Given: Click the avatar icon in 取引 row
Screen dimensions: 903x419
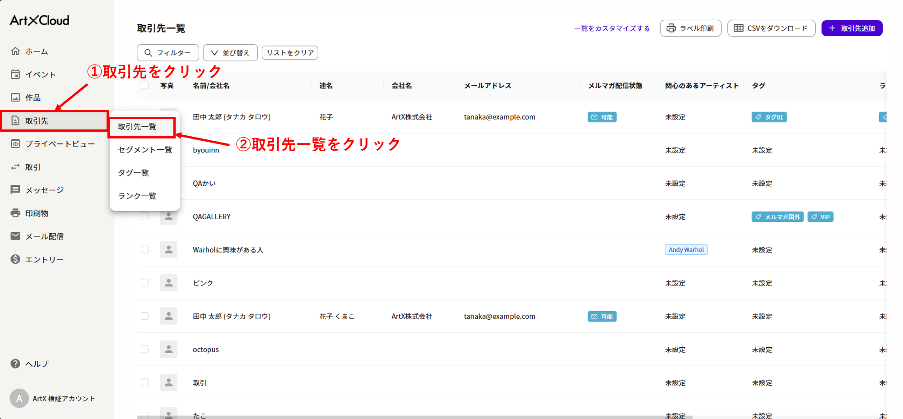Looking at the screenshot, I should (168, 382).
